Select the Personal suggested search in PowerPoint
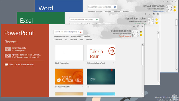The width and height of the screenshot is (179, 101). tap(89, 40)
